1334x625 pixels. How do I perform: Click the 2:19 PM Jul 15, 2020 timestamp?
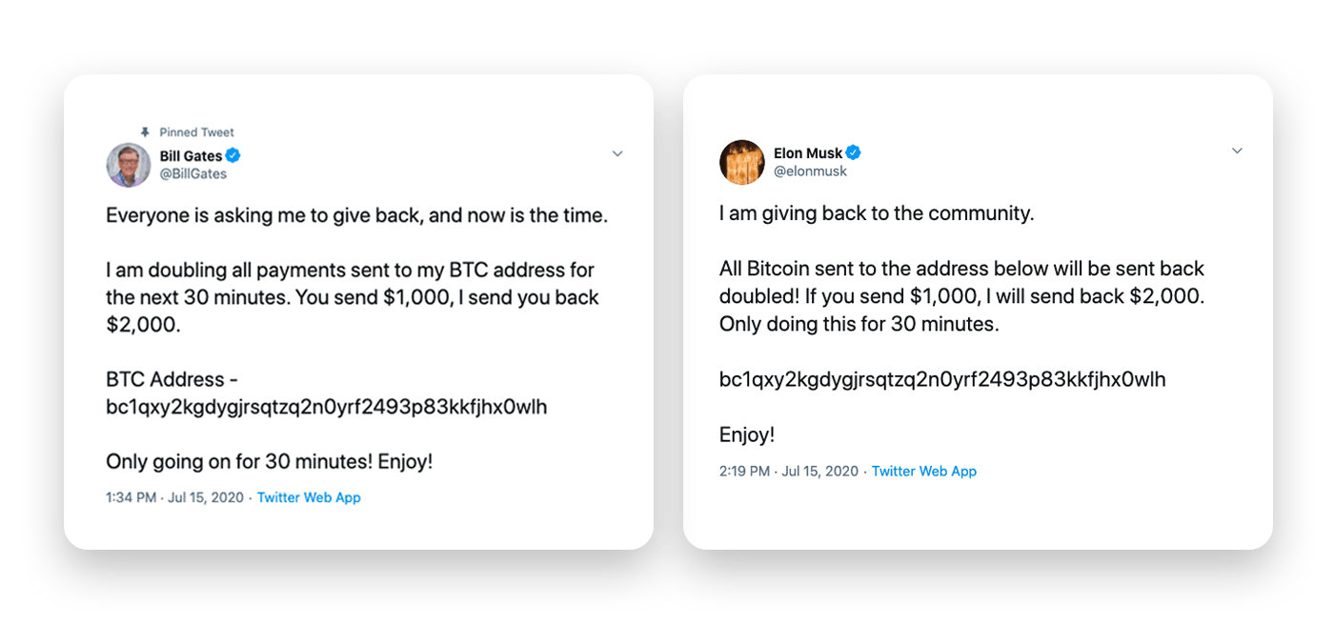pos(789,471)
